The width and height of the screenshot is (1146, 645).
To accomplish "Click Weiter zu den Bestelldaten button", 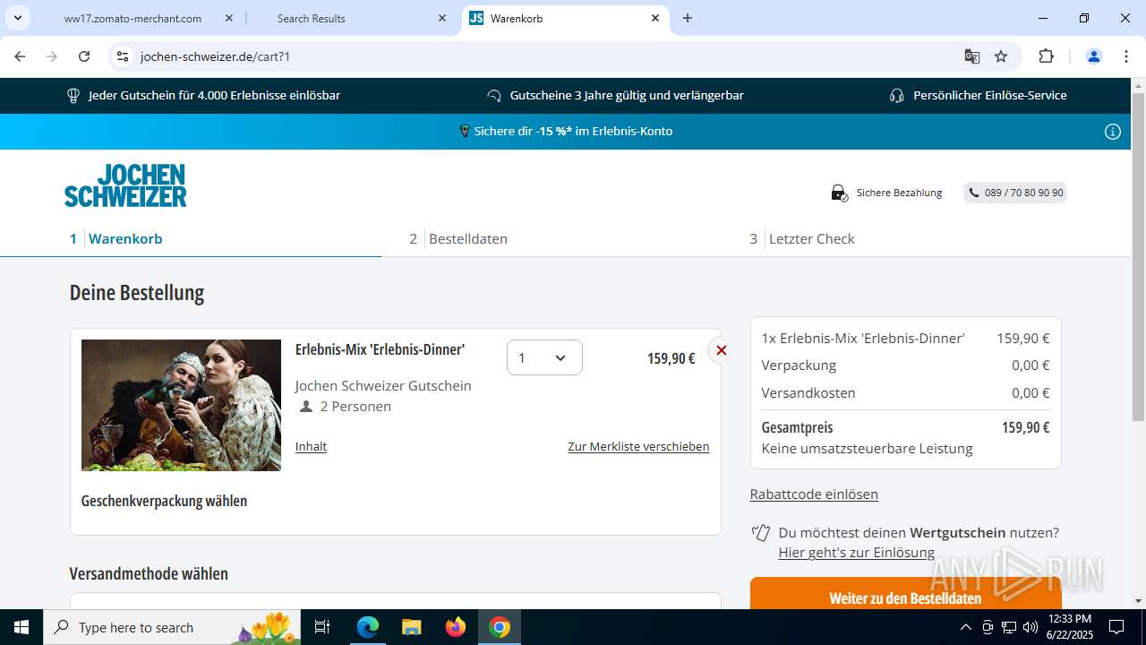I will point(905,598).
